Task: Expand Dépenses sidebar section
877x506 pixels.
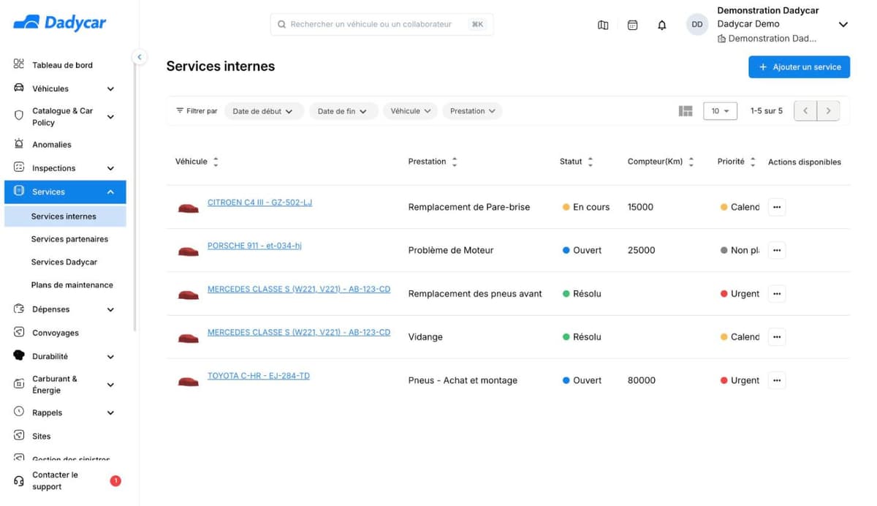Action: (x=110, y=309)
